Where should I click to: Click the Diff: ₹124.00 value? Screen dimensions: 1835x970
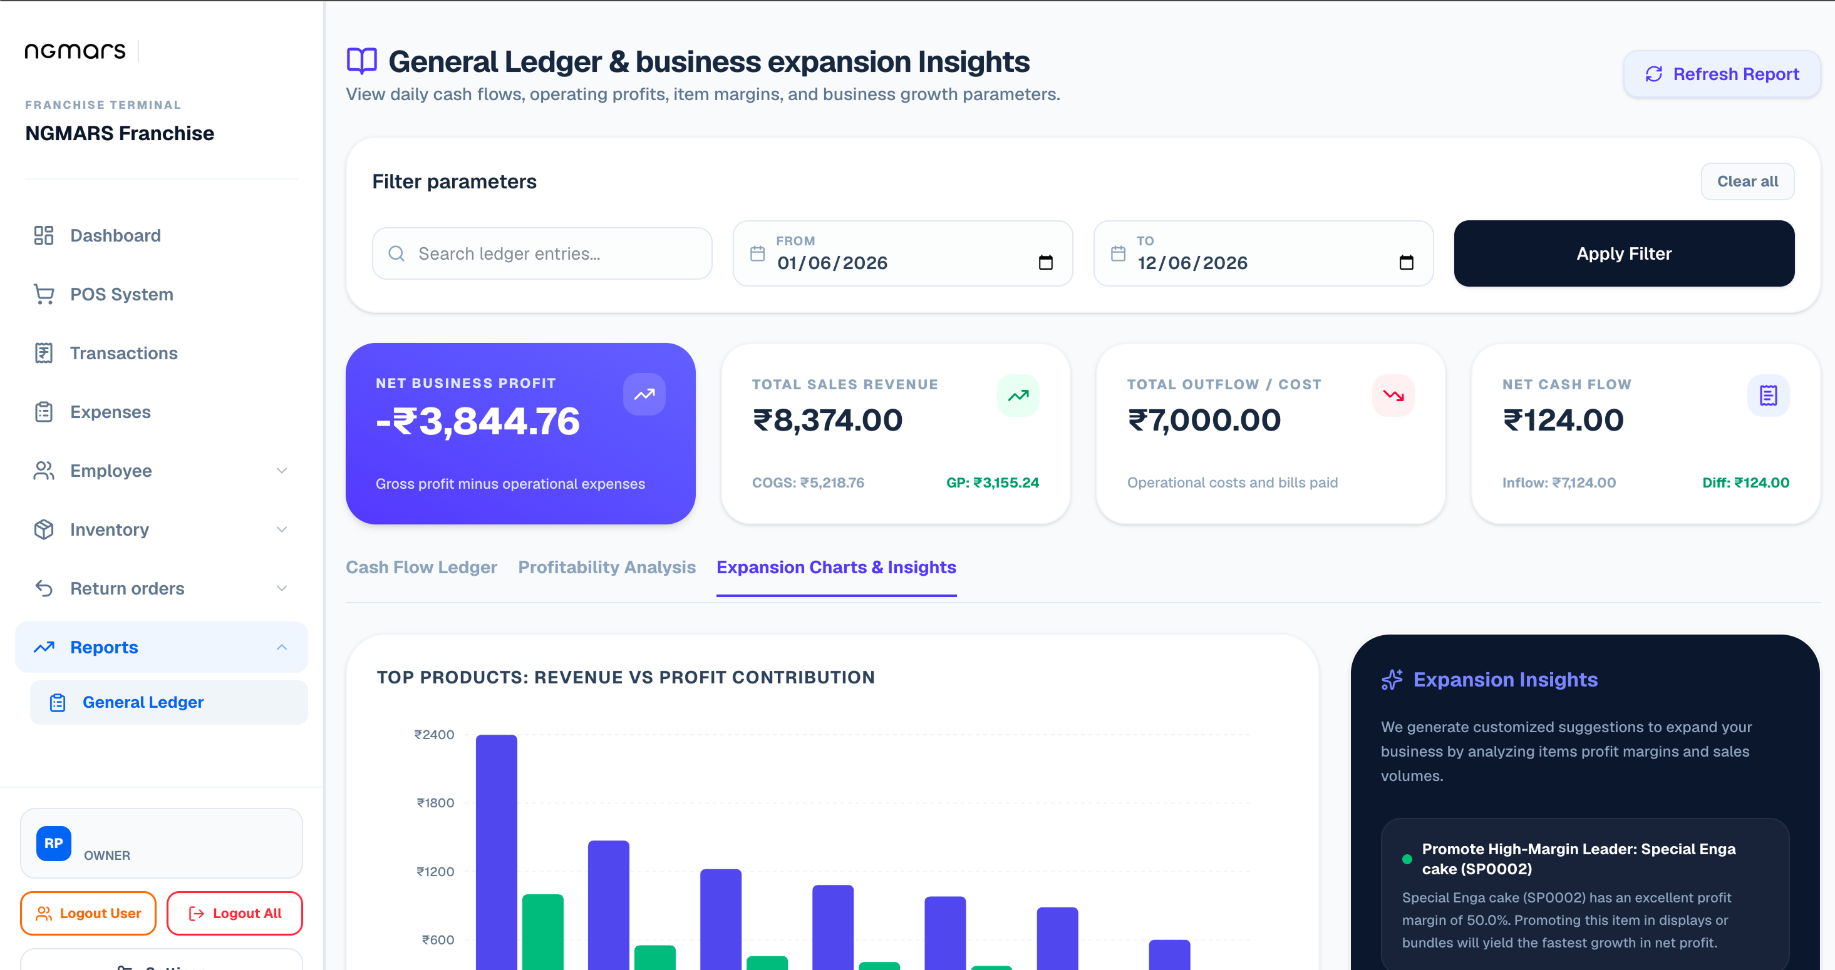[x=1745, y=482]
